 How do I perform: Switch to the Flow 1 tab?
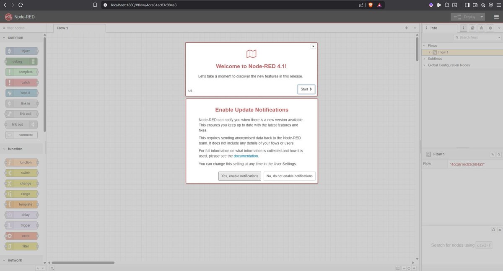[x=80, y=28]
